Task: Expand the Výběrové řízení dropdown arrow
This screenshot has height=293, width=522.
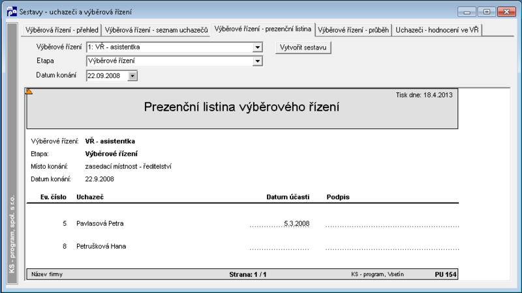Action: pos(257,48)
